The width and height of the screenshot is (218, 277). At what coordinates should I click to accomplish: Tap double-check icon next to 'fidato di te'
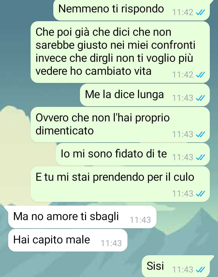pos(200,157)
